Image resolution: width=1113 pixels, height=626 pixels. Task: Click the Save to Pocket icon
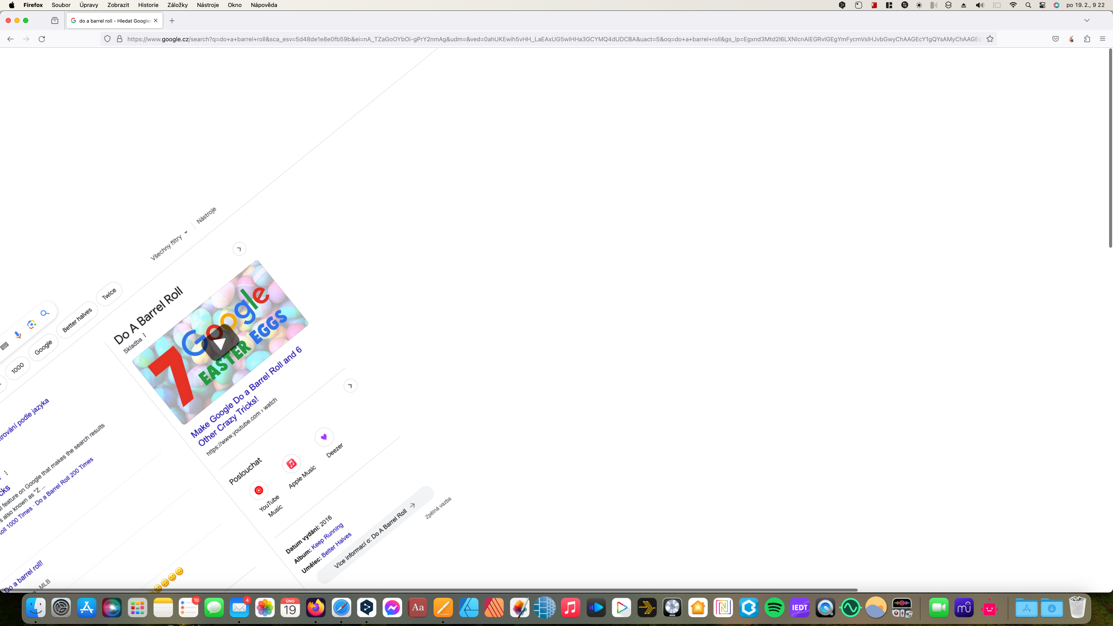click(x=1056, y=39)
